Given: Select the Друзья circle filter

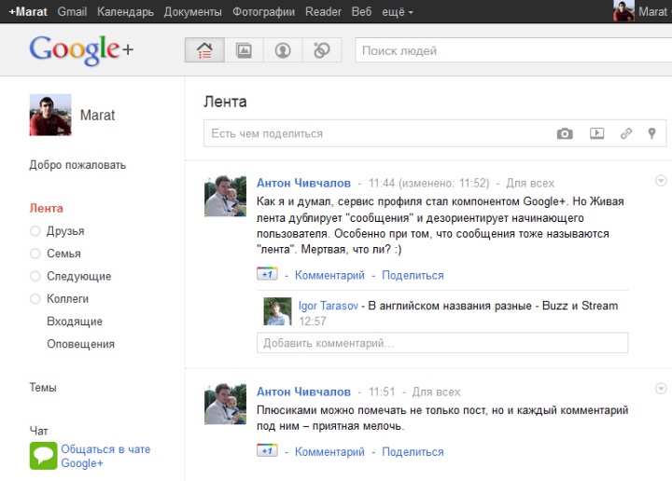Looking at the screenshot, I should (x=64, y=231).
